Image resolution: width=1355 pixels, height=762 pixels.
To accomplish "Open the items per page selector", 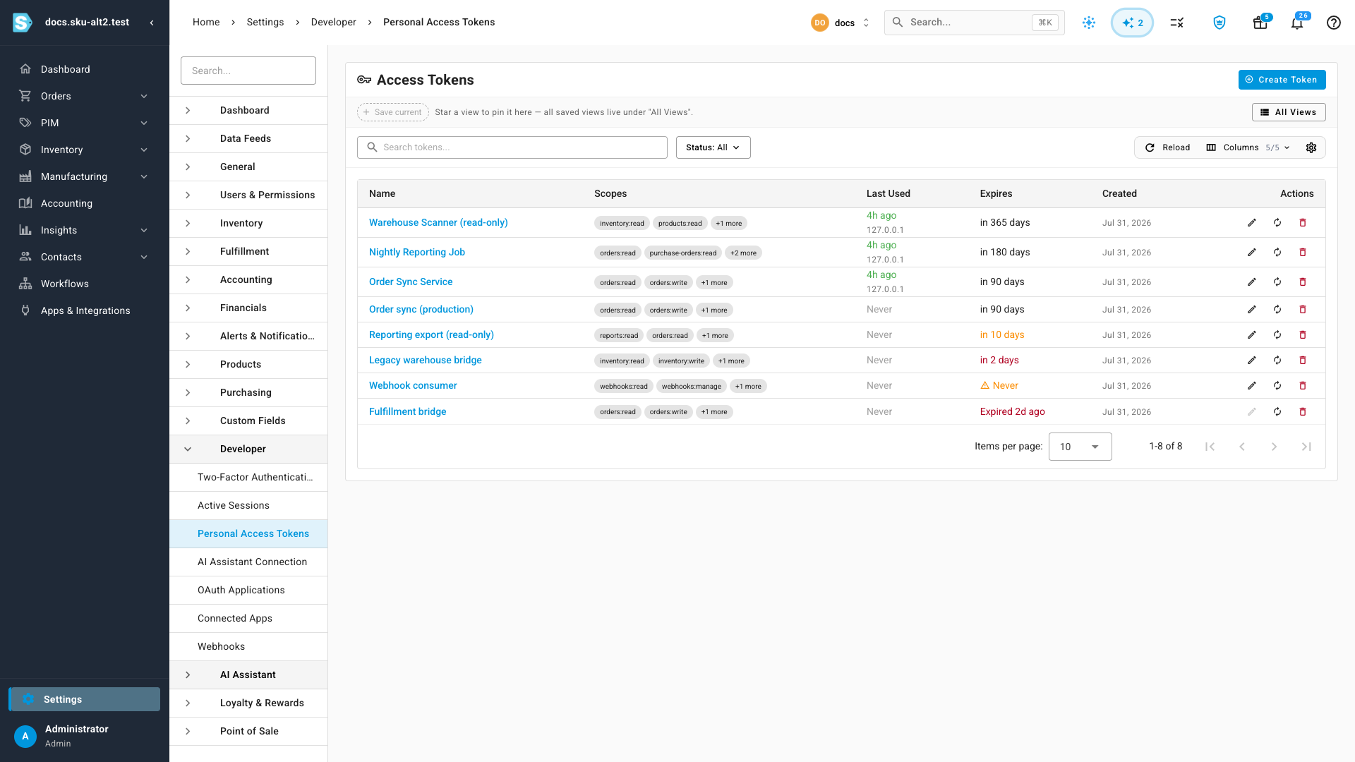I will [1080, 447].
